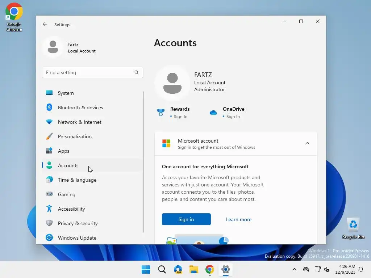Open the Recycle Bin desktop icon
This screenshot has height=278, width=371.
click(353, 228)
